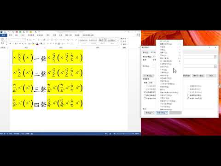Screen dimensions: 221x166
Task: Choose End of Word (>) from the Special menu
Action: tap(169, 50)
